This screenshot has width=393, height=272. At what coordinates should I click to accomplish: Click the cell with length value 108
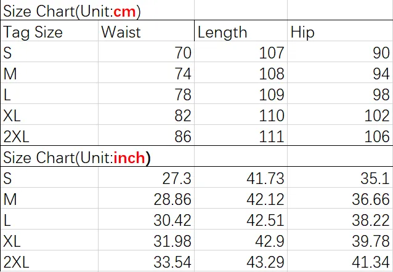pyautogui.click(x=241, y=73)
